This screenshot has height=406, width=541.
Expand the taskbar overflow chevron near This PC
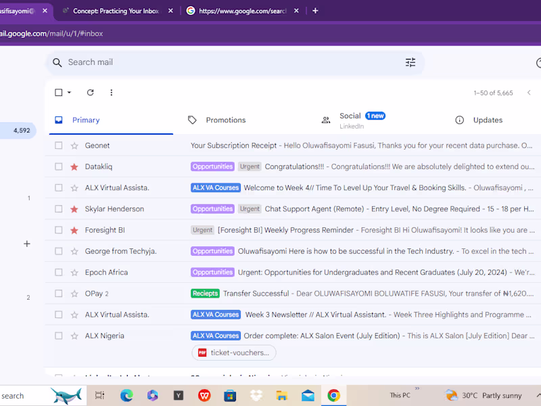(x=417, y=388)
